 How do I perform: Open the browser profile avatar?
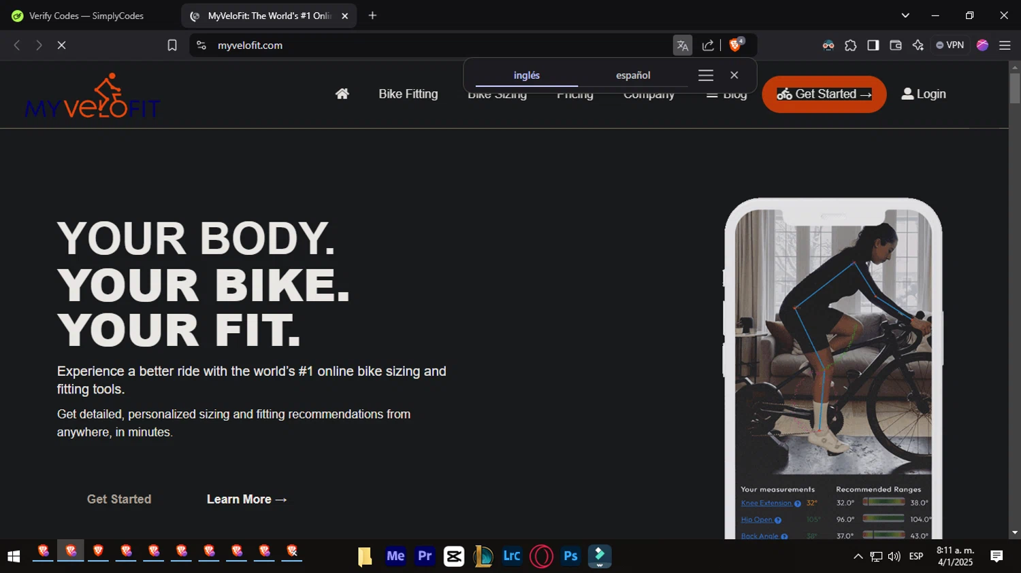click(982, 46)
